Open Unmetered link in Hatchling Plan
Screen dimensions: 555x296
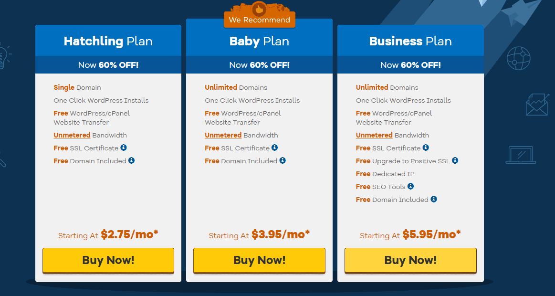pos(72,135)
